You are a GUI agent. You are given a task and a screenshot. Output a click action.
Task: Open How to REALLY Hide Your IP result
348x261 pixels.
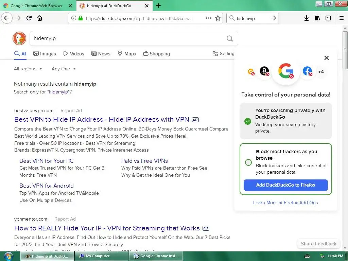(107, 228)
